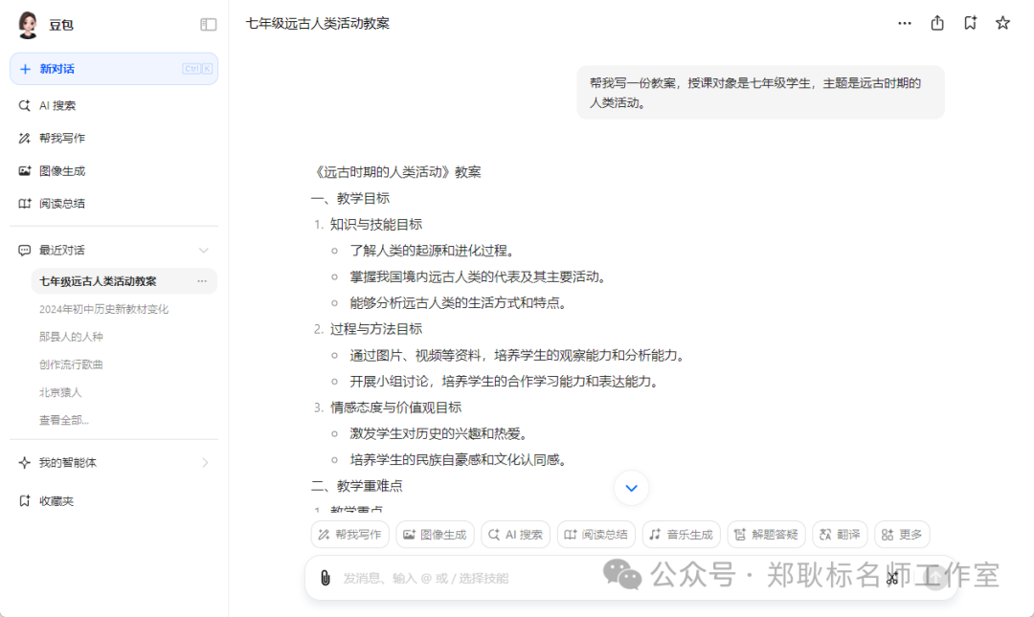This screenshot has width=1034, height=617.
Task: Click the 查看全部... link
Action: [63, 420]
